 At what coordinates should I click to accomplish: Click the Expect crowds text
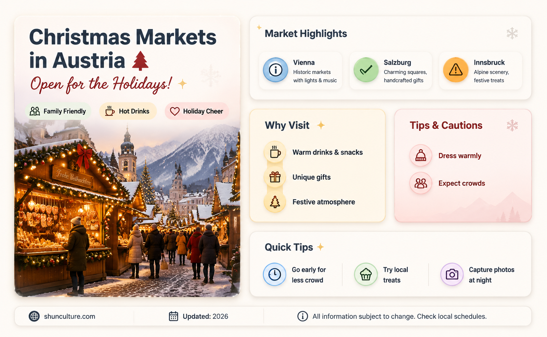pos(461,183)
